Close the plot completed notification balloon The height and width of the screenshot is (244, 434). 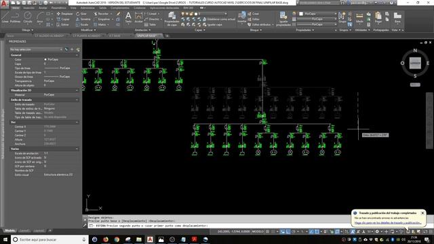coord(422,213)
